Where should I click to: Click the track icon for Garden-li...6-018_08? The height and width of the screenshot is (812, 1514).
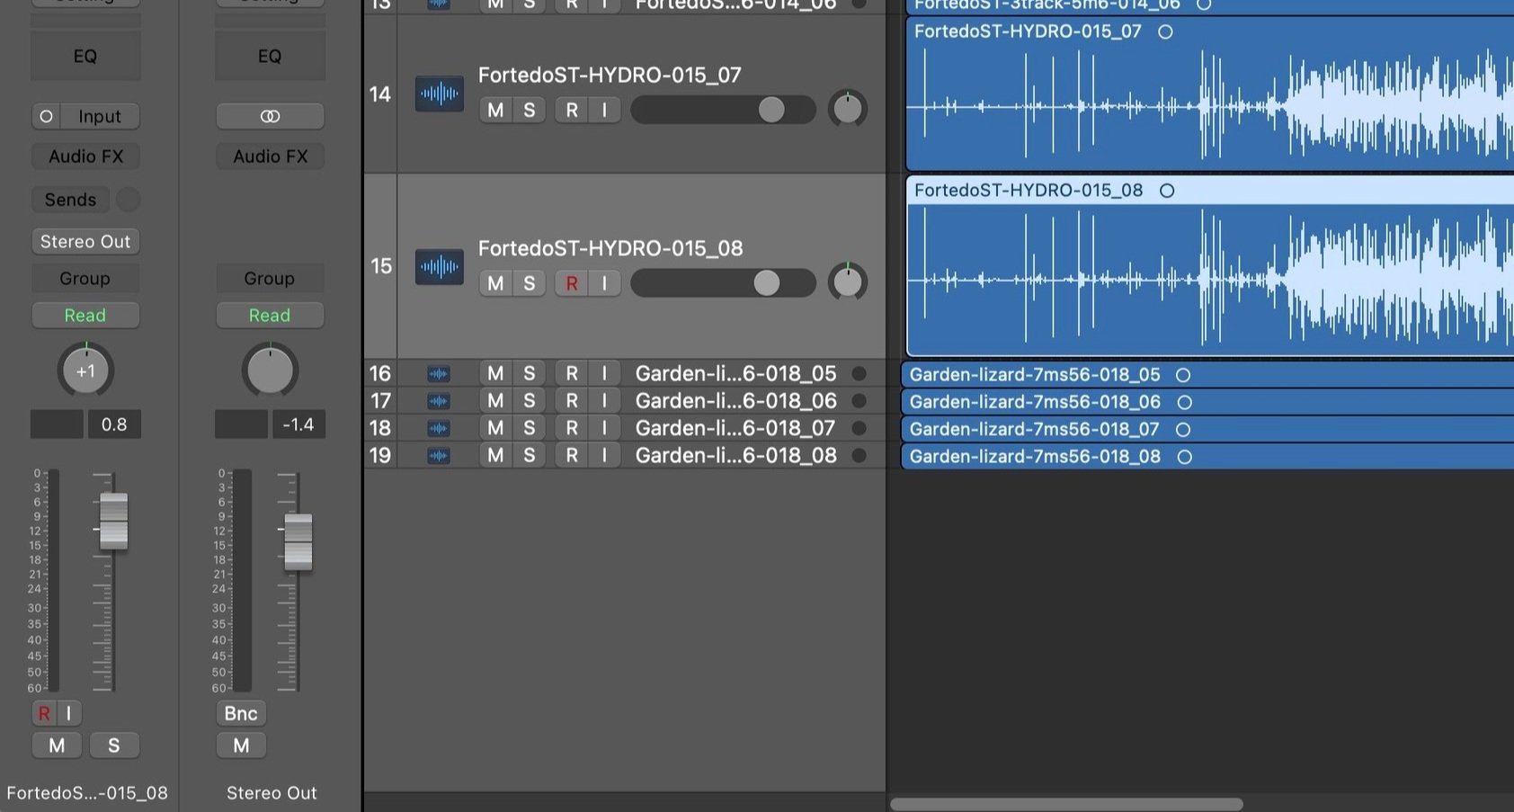[x=438, y=456]
